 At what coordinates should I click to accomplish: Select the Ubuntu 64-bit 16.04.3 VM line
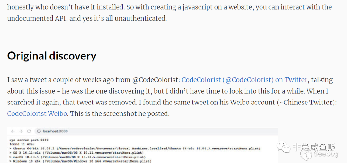click(135, 149)
